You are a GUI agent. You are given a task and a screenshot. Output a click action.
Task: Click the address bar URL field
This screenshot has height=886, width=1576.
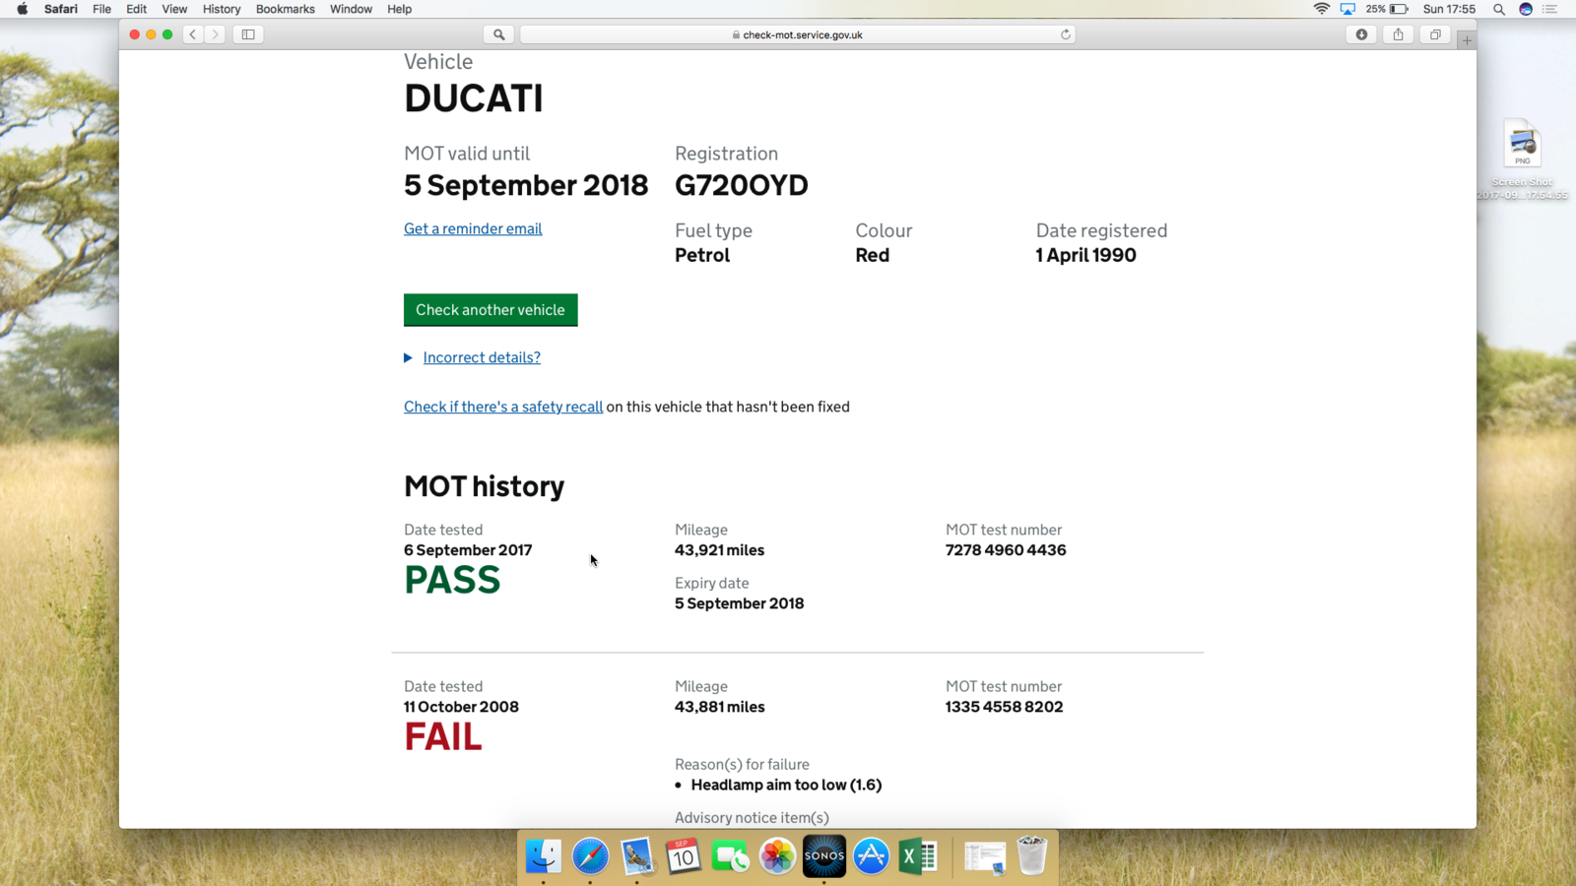click(798, 34)
